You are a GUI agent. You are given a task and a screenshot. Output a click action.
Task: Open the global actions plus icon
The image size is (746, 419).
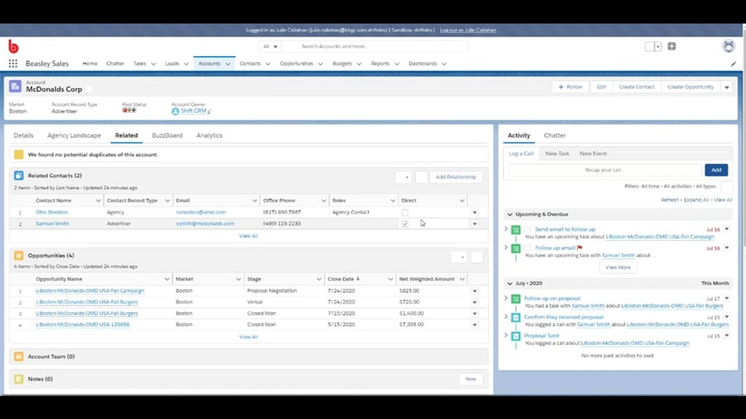[671, 47]
